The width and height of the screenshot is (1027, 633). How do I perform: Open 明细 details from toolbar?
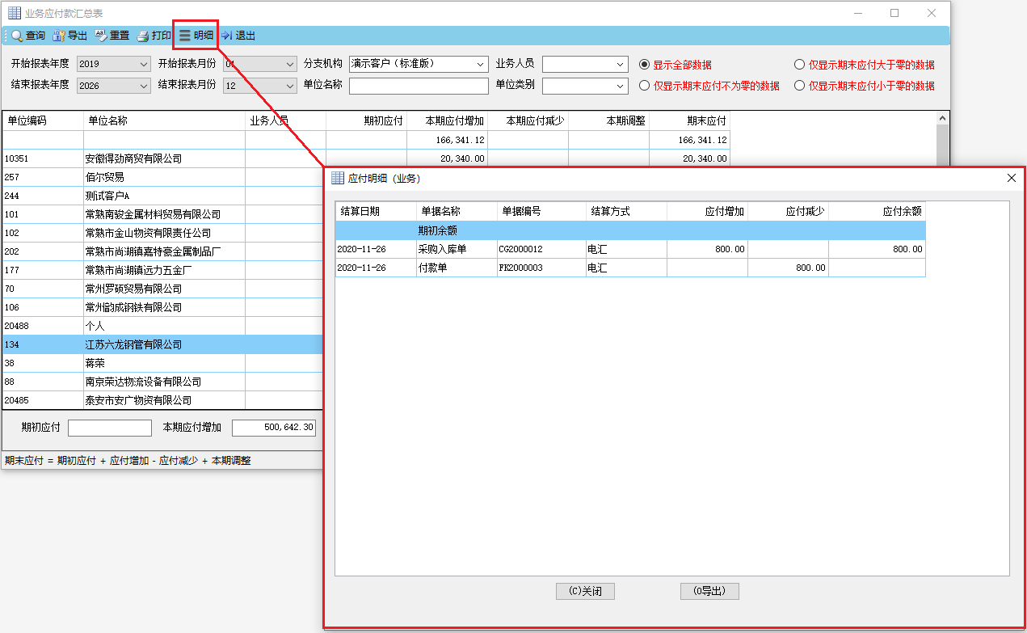pos(196,36)
